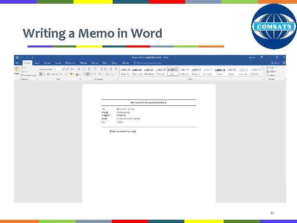This screenshot has width=297, height=223.
Task: Open the Select dropdown in Editing
Action: [x=271, y=75]
